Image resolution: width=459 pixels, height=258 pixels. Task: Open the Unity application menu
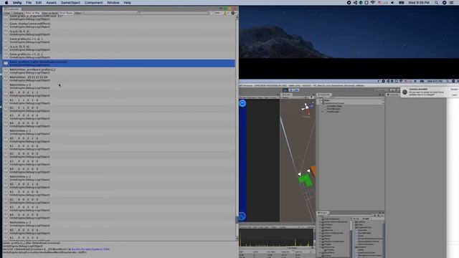(17, 3)
